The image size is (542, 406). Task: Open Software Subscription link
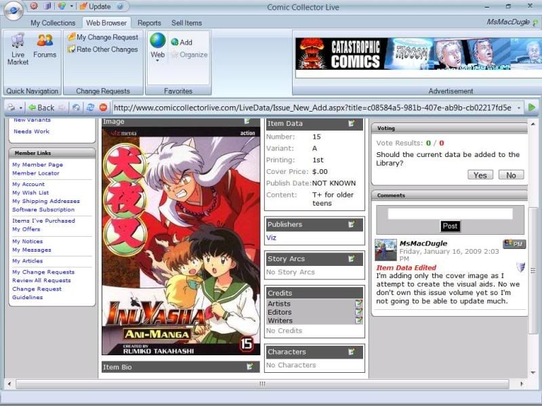pos(43,210)
